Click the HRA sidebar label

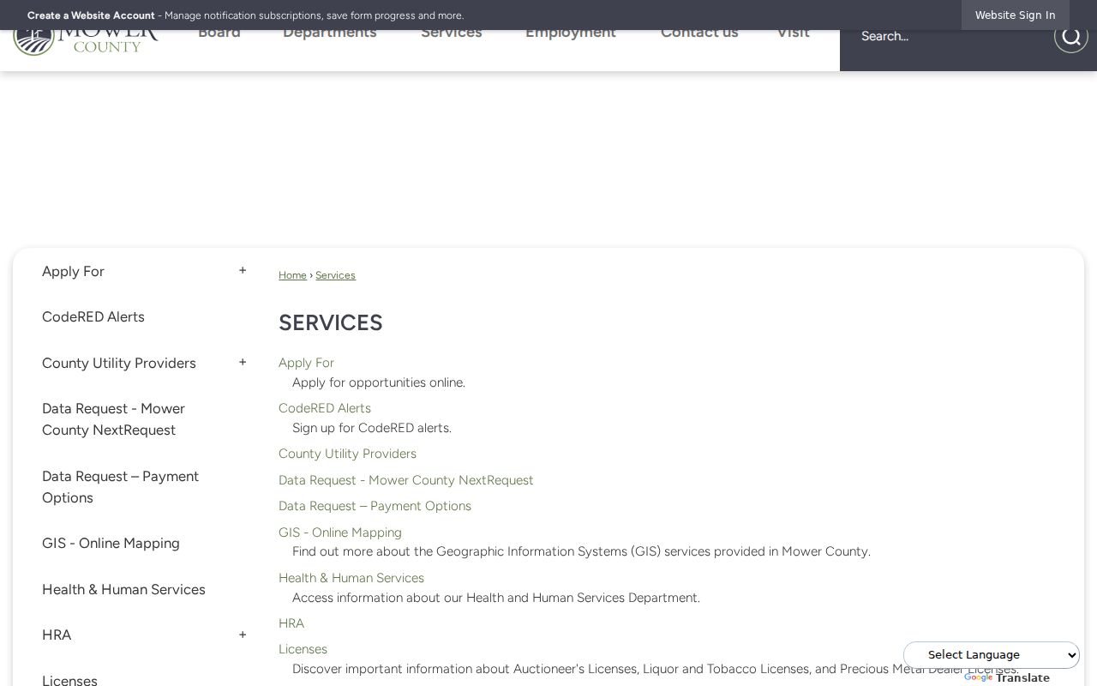click(57, 635)
